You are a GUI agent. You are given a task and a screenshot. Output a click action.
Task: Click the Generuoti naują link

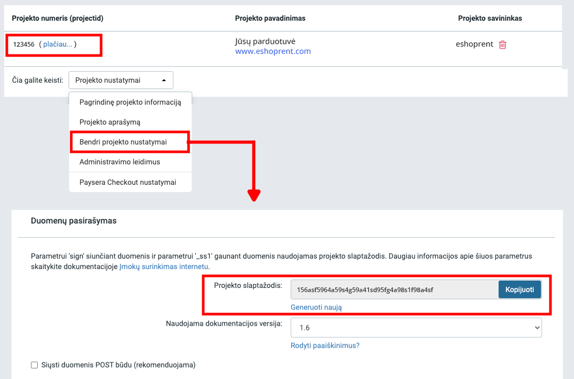(316, 307)
